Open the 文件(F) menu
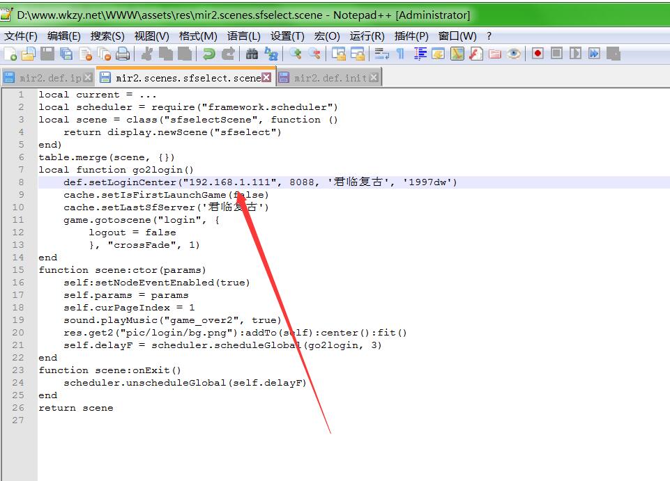670x481 pixels. coord(21,36)
